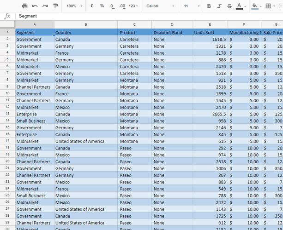This screenshot has width=283, height=230.
Task: Toggle strikethrough formatting
Action: click(229, 6)
